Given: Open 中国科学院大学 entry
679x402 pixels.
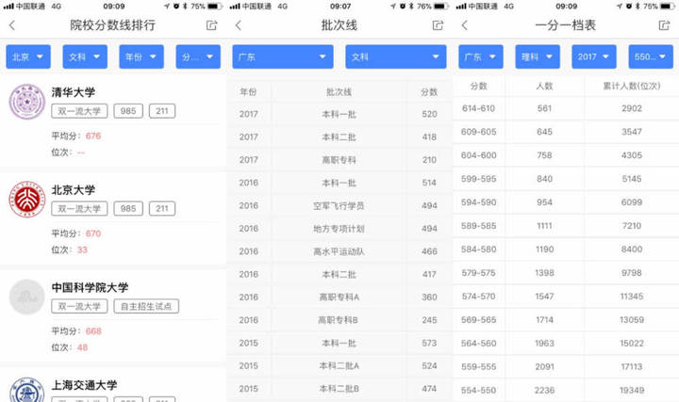Looking at the screenshot, I should [113, 316].
